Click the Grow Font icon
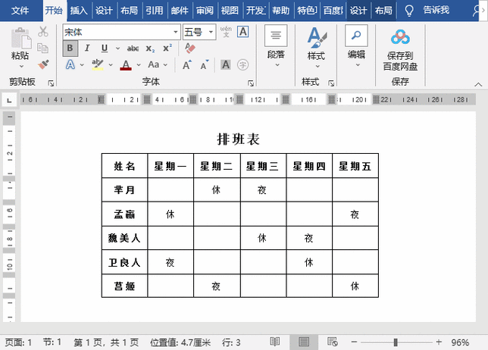Image resolution: width=488 pixels, height=350 pixels. (x=187, y=64)
